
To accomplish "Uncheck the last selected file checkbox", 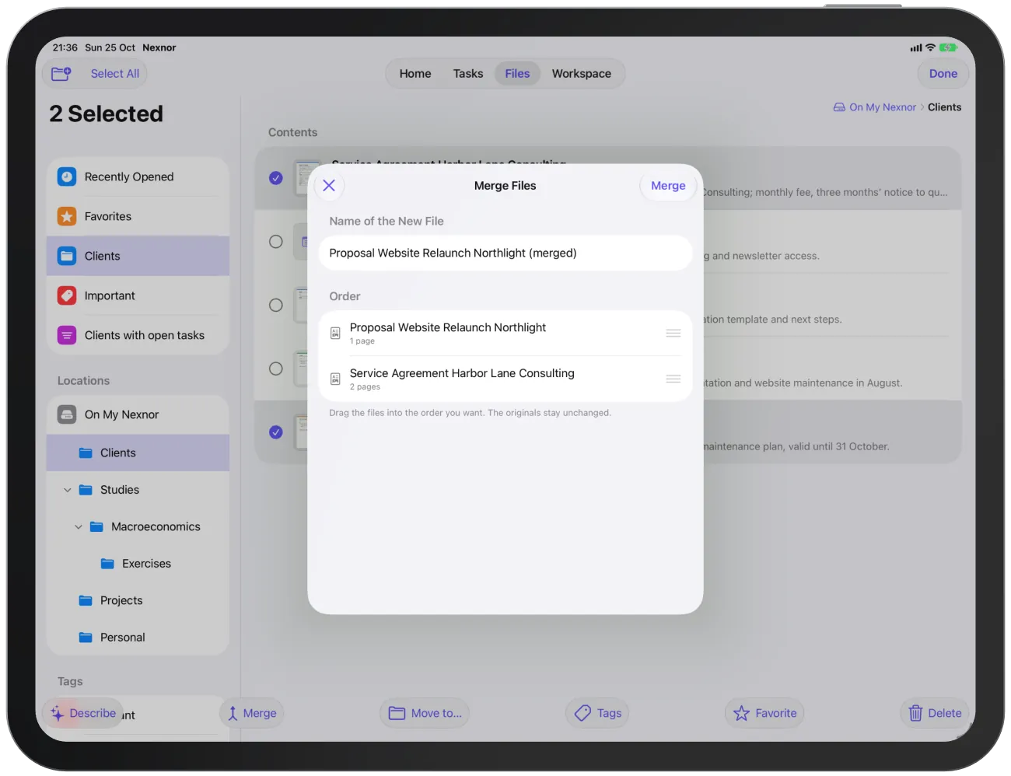I will (x=276, y=432).
